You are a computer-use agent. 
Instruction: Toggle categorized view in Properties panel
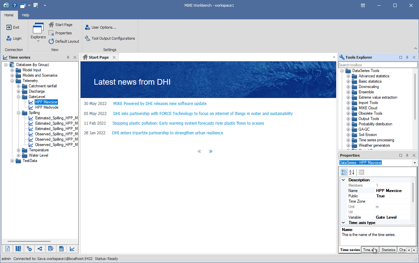coord(344,172)
